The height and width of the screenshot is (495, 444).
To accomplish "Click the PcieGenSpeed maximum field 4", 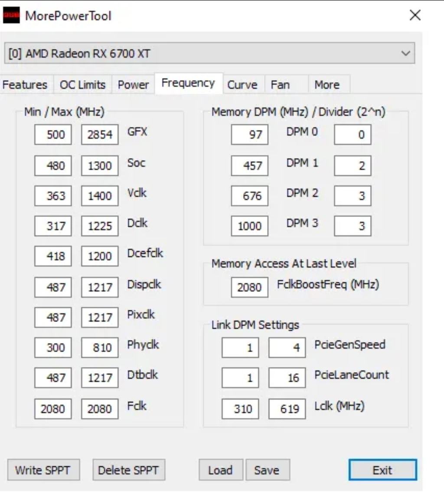I will pyautogui.click(x=287, y=348).
